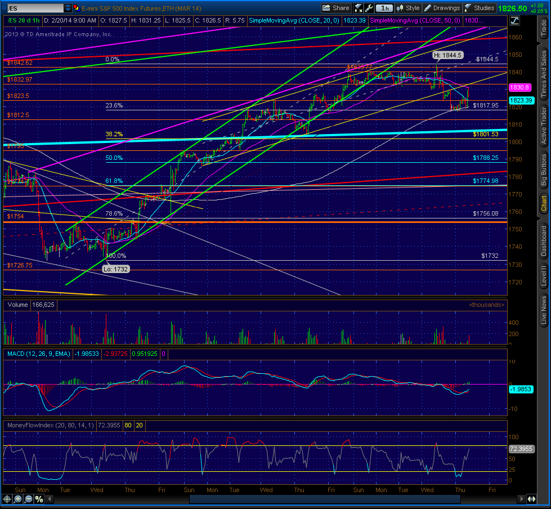
Task: Toggle the percent scale icon
Action: (x=39, y=499)
